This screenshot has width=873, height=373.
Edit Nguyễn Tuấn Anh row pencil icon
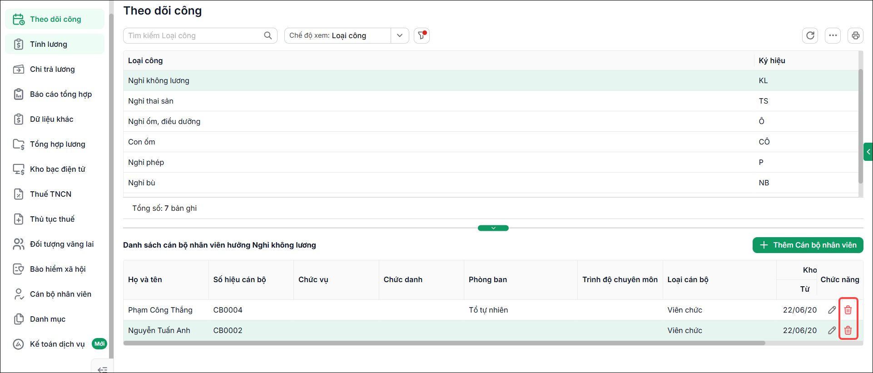coord(832,330)
